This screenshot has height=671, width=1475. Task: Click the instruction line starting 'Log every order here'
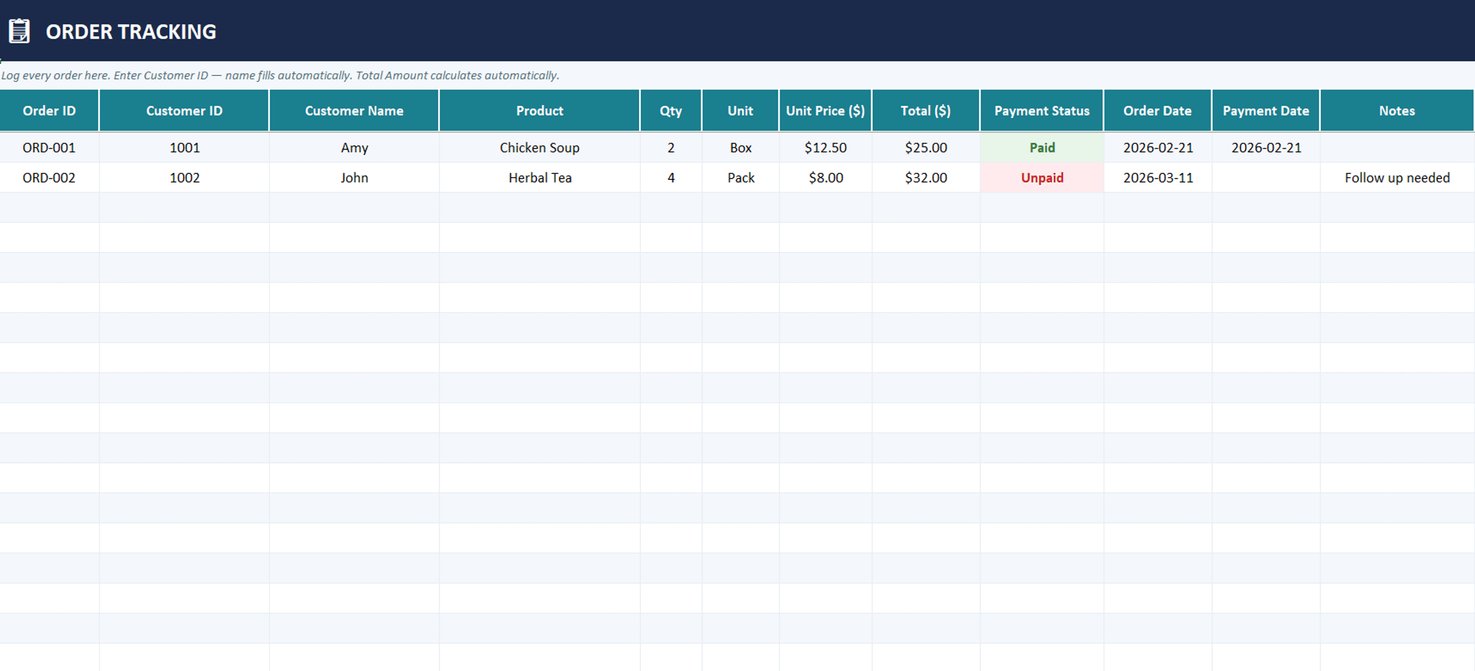point(280,76)
